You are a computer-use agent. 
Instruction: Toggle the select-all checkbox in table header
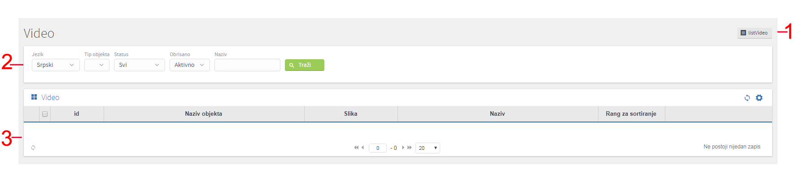45,114
